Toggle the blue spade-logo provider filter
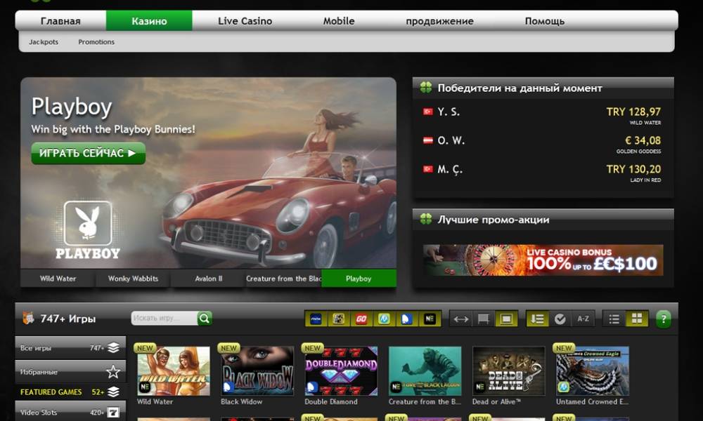Viewport: 703px width, 421px height. (x=406, y=319)
